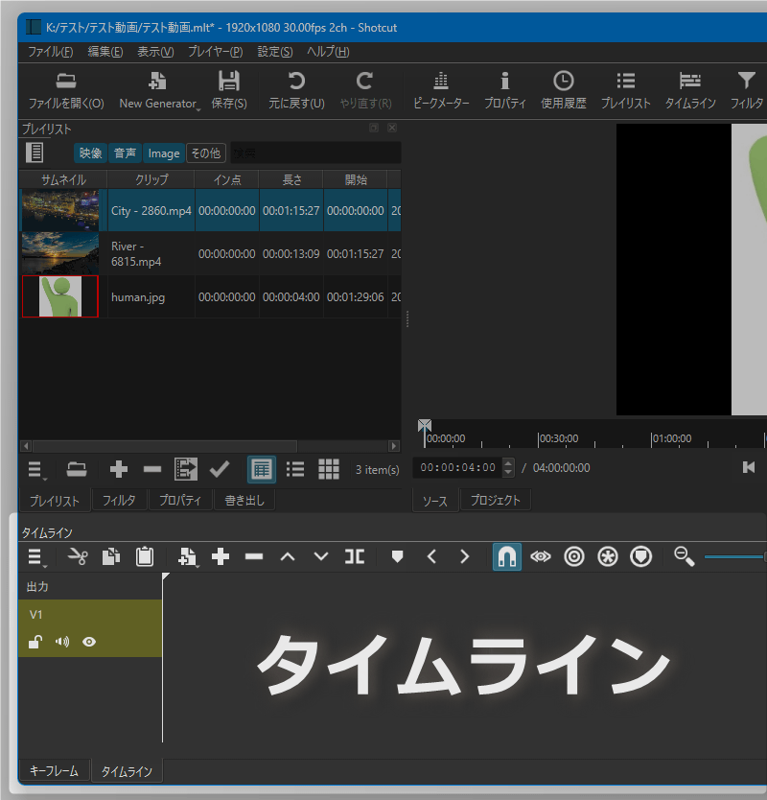Viewport: 767px width, 800px height.
Task: Copy clip with timeline copy icon
Action: click(111, 556)
